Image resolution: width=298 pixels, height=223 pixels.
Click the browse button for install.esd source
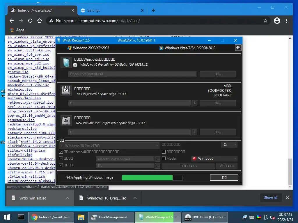[218, 74]
